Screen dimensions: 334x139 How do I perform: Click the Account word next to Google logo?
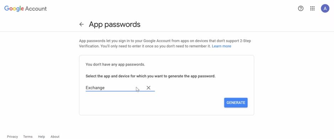(36, 9)
